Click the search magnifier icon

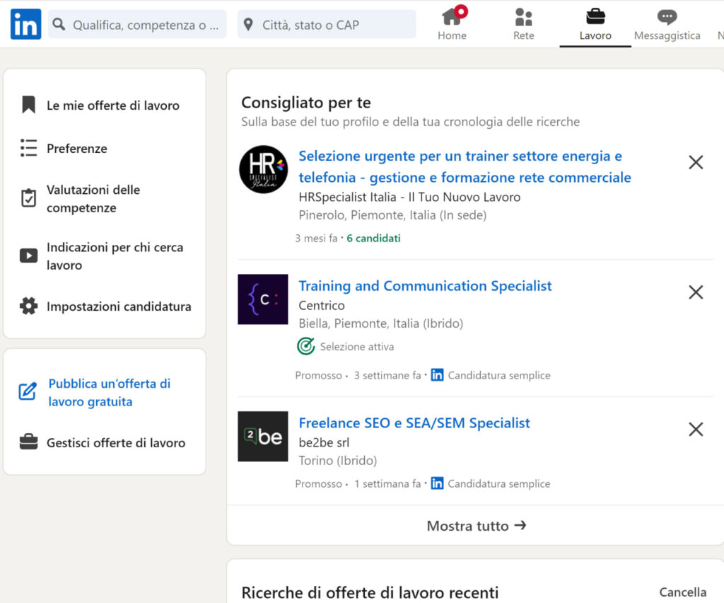(59, 24)
